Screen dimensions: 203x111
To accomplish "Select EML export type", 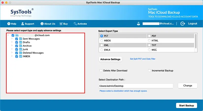I will coord(102,45).
